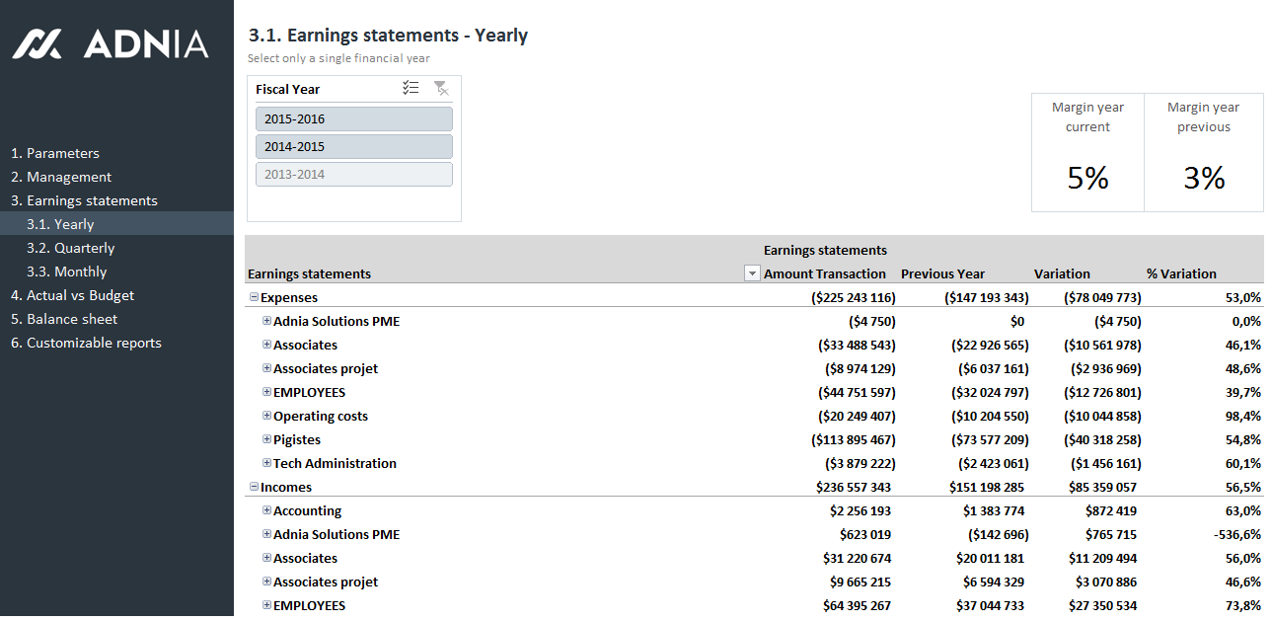1272x621 pixels.
Task: Open the Balance sheet page
Action: tap(64, 319)
